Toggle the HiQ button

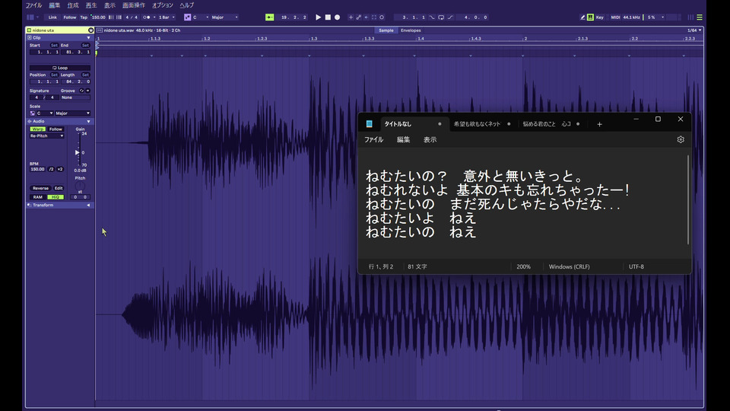coord(56,197)
